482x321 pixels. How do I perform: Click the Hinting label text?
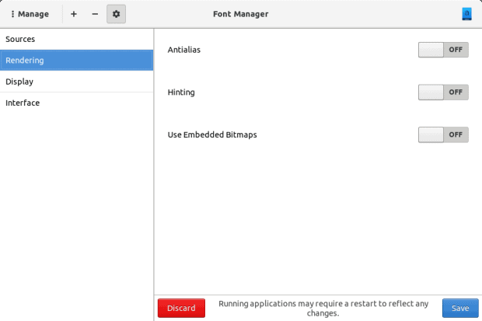(x=181, y=92)
